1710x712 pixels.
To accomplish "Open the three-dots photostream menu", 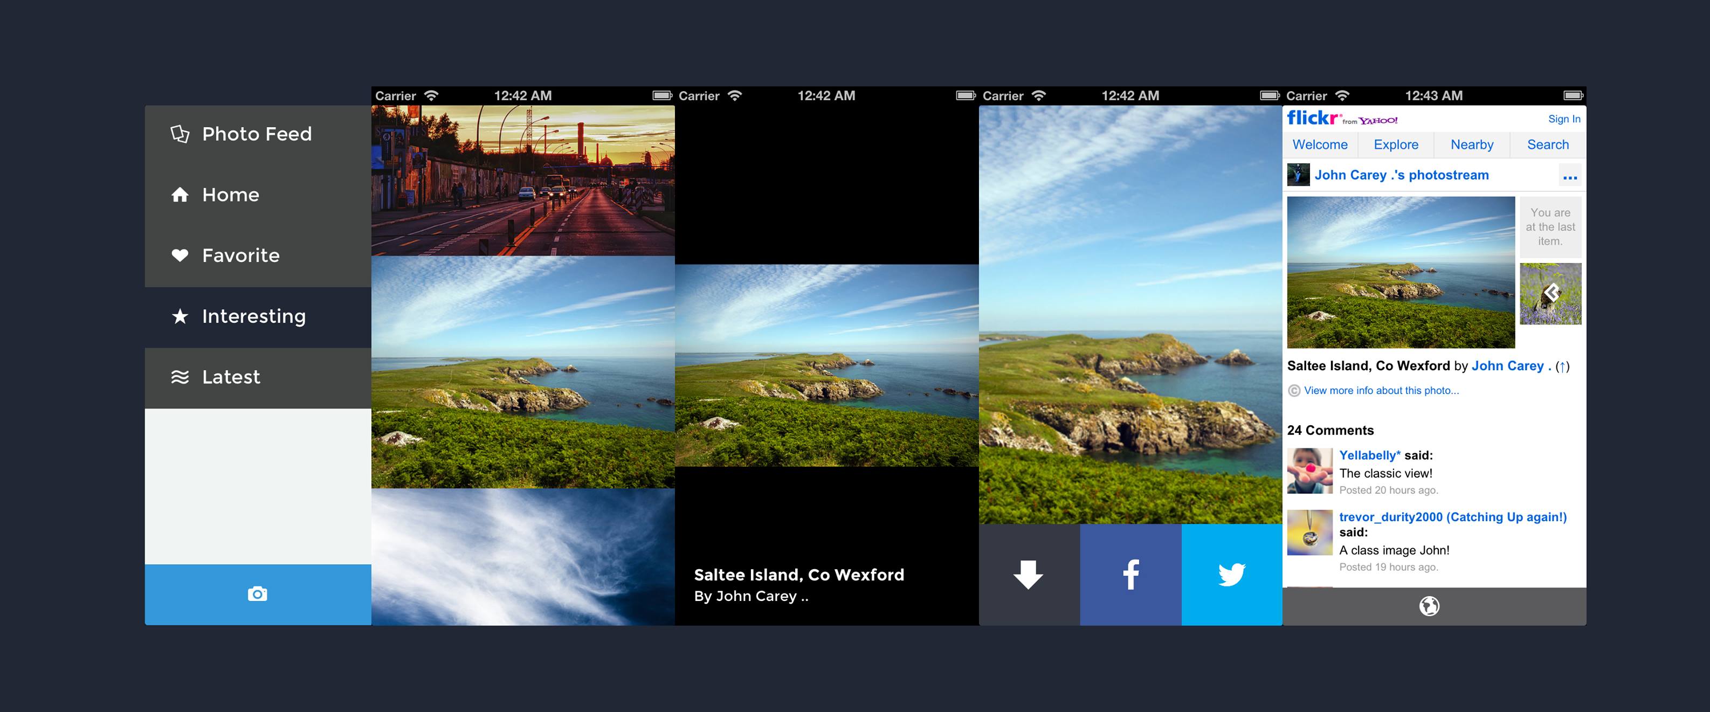I will click(1569, 176).
